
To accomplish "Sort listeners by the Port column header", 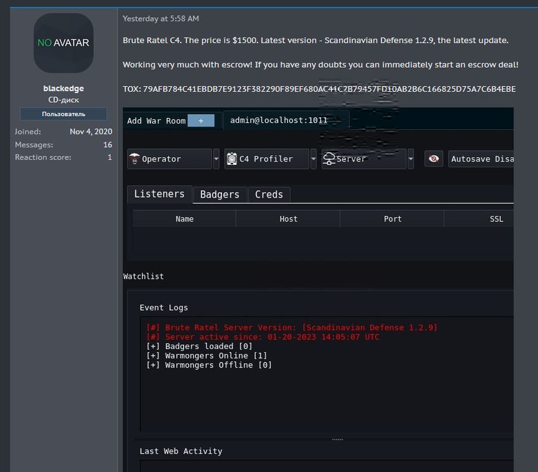I will pos(392,219).
